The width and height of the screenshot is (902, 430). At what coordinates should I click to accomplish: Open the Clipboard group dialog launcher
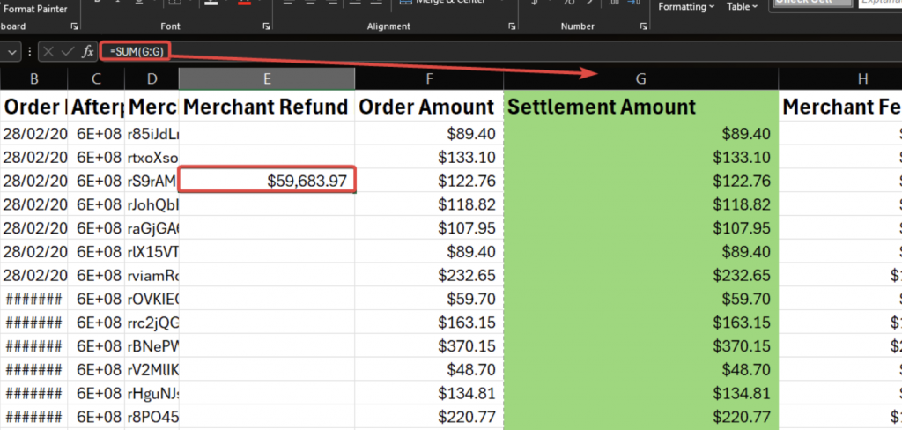pos(73,26)
